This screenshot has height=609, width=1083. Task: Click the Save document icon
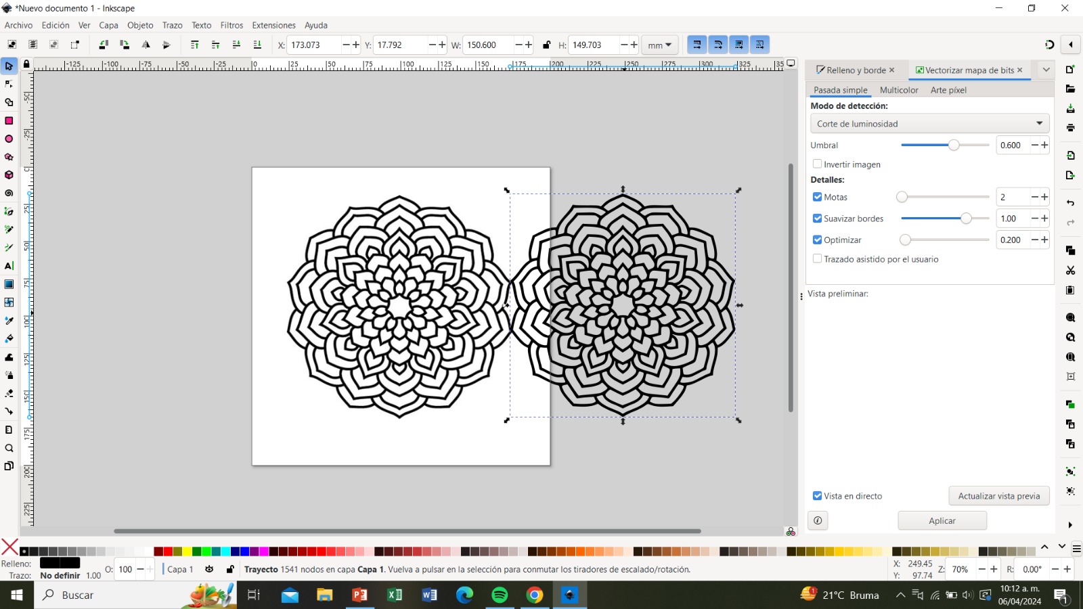(x=1070, y=108)
